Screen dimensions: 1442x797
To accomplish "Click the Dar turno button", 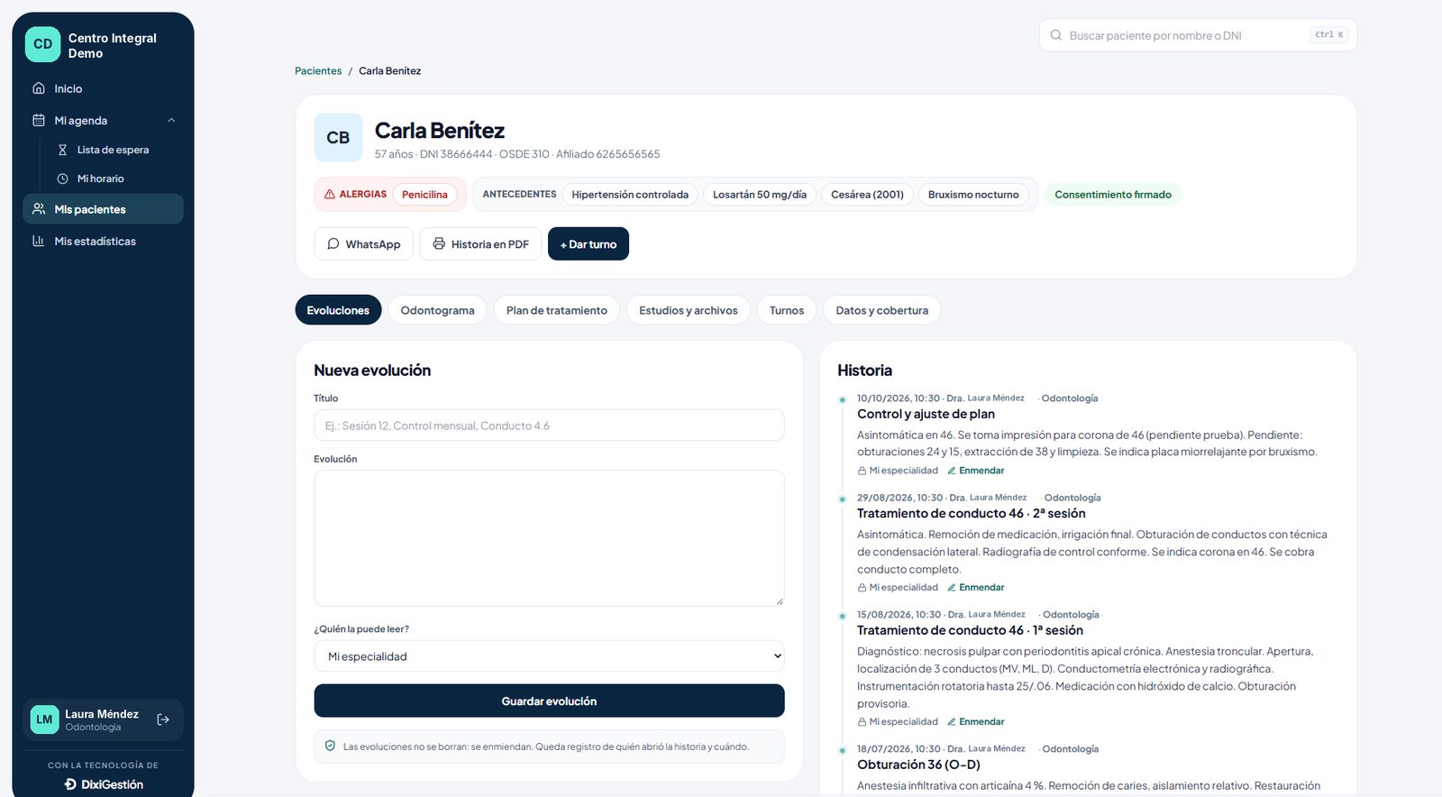I will click(589, 244).
